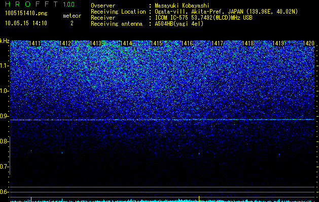
Task: Click the 1416 time marker
Action: 187,43
